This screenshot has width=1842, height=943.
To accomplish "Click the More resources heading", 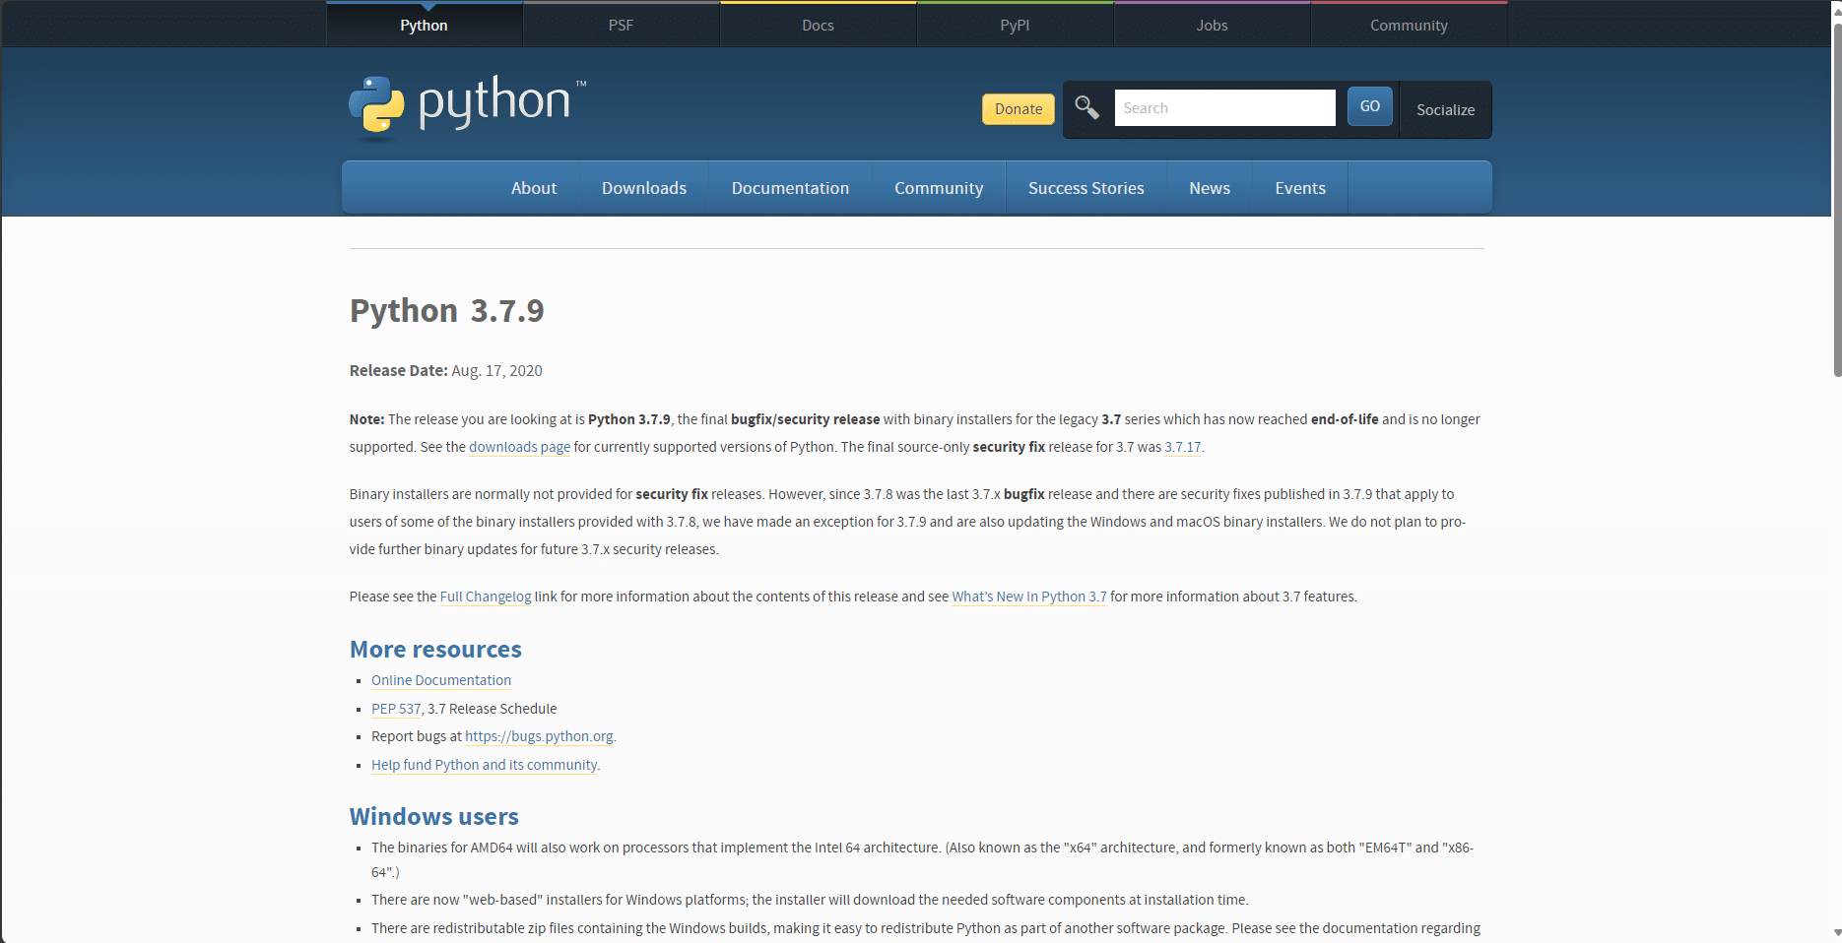I will pos(435,650).
